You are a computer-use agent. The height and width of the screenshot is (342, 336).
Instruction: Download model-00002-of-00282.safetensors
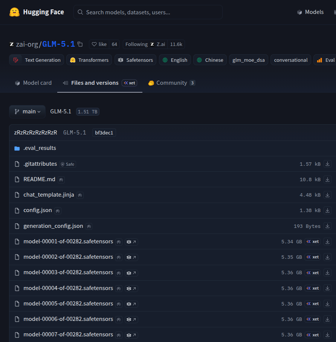click(x=327, y=257)
